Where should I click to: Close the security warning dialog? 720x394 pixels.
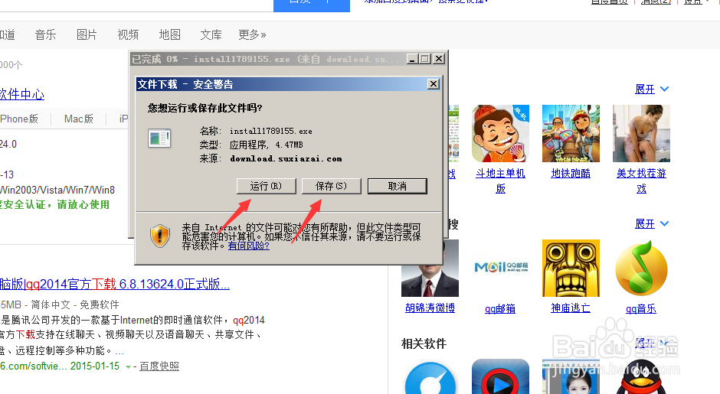pyautogui.click(x=433, y=84)
